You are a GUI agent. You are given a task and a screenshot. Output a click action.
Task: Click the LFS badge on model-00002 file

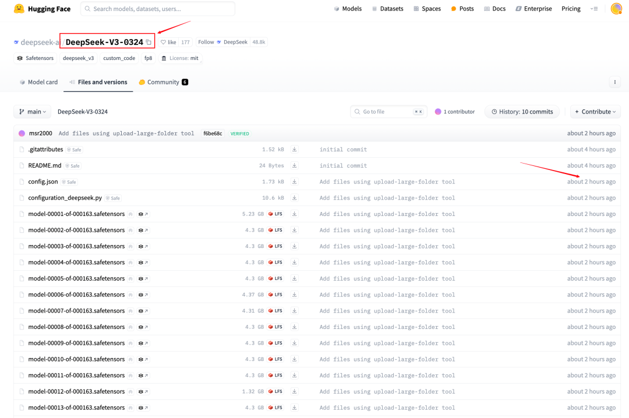[275, 230]
